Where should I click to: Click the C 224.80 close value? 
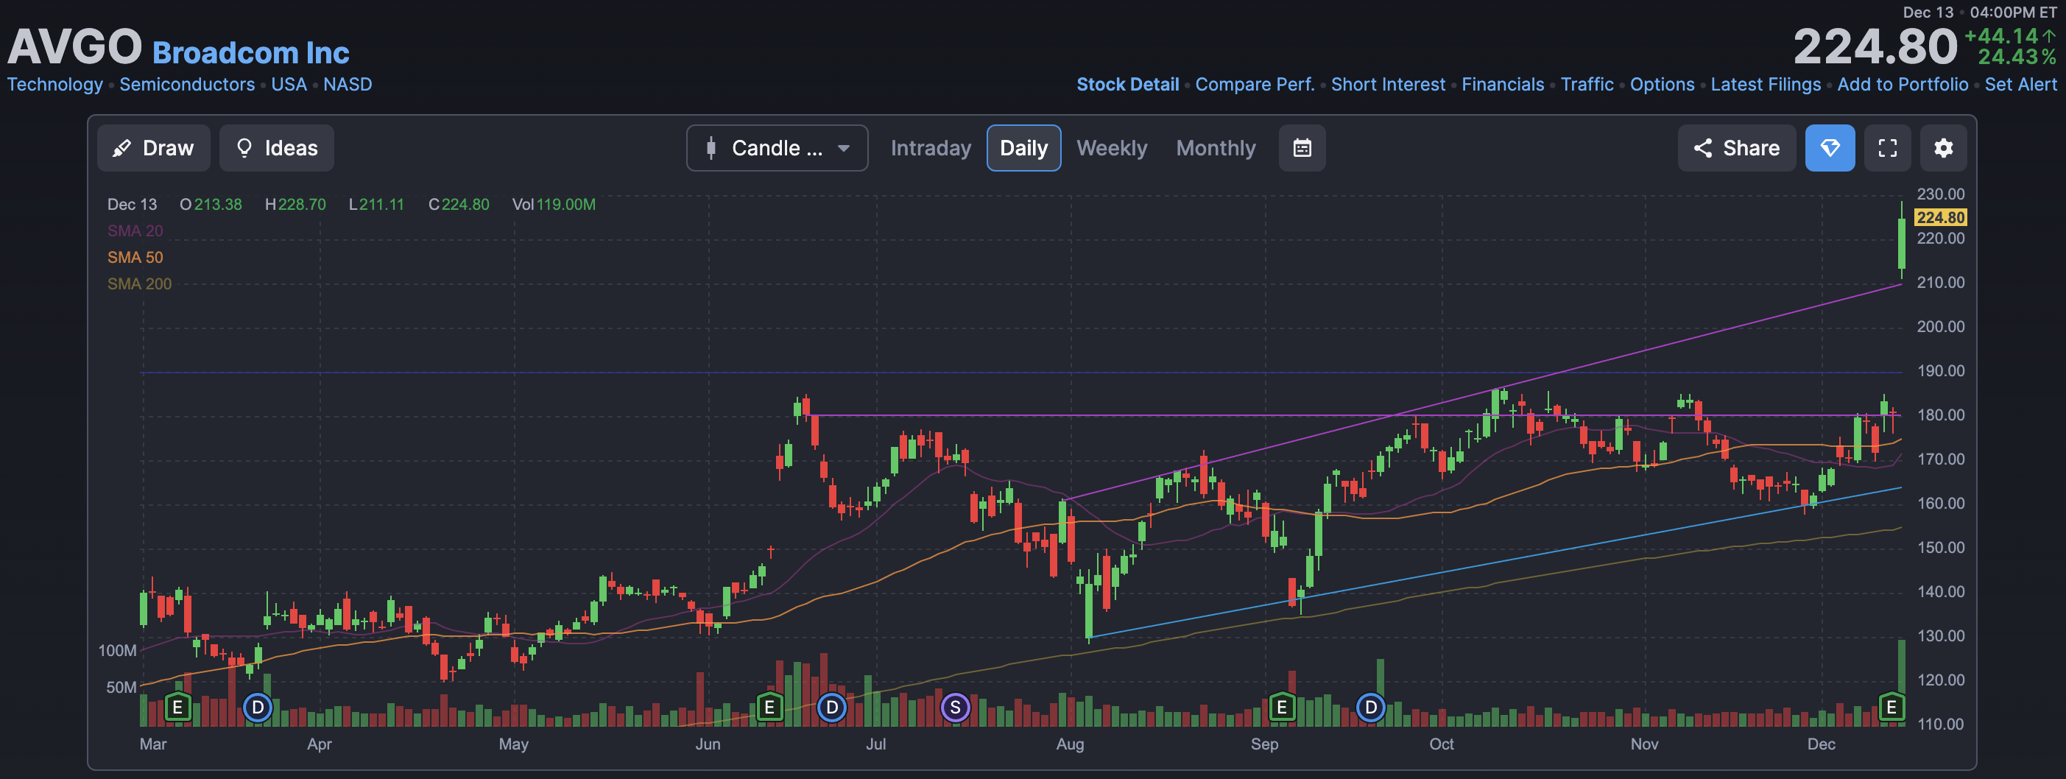pos(459,205)
